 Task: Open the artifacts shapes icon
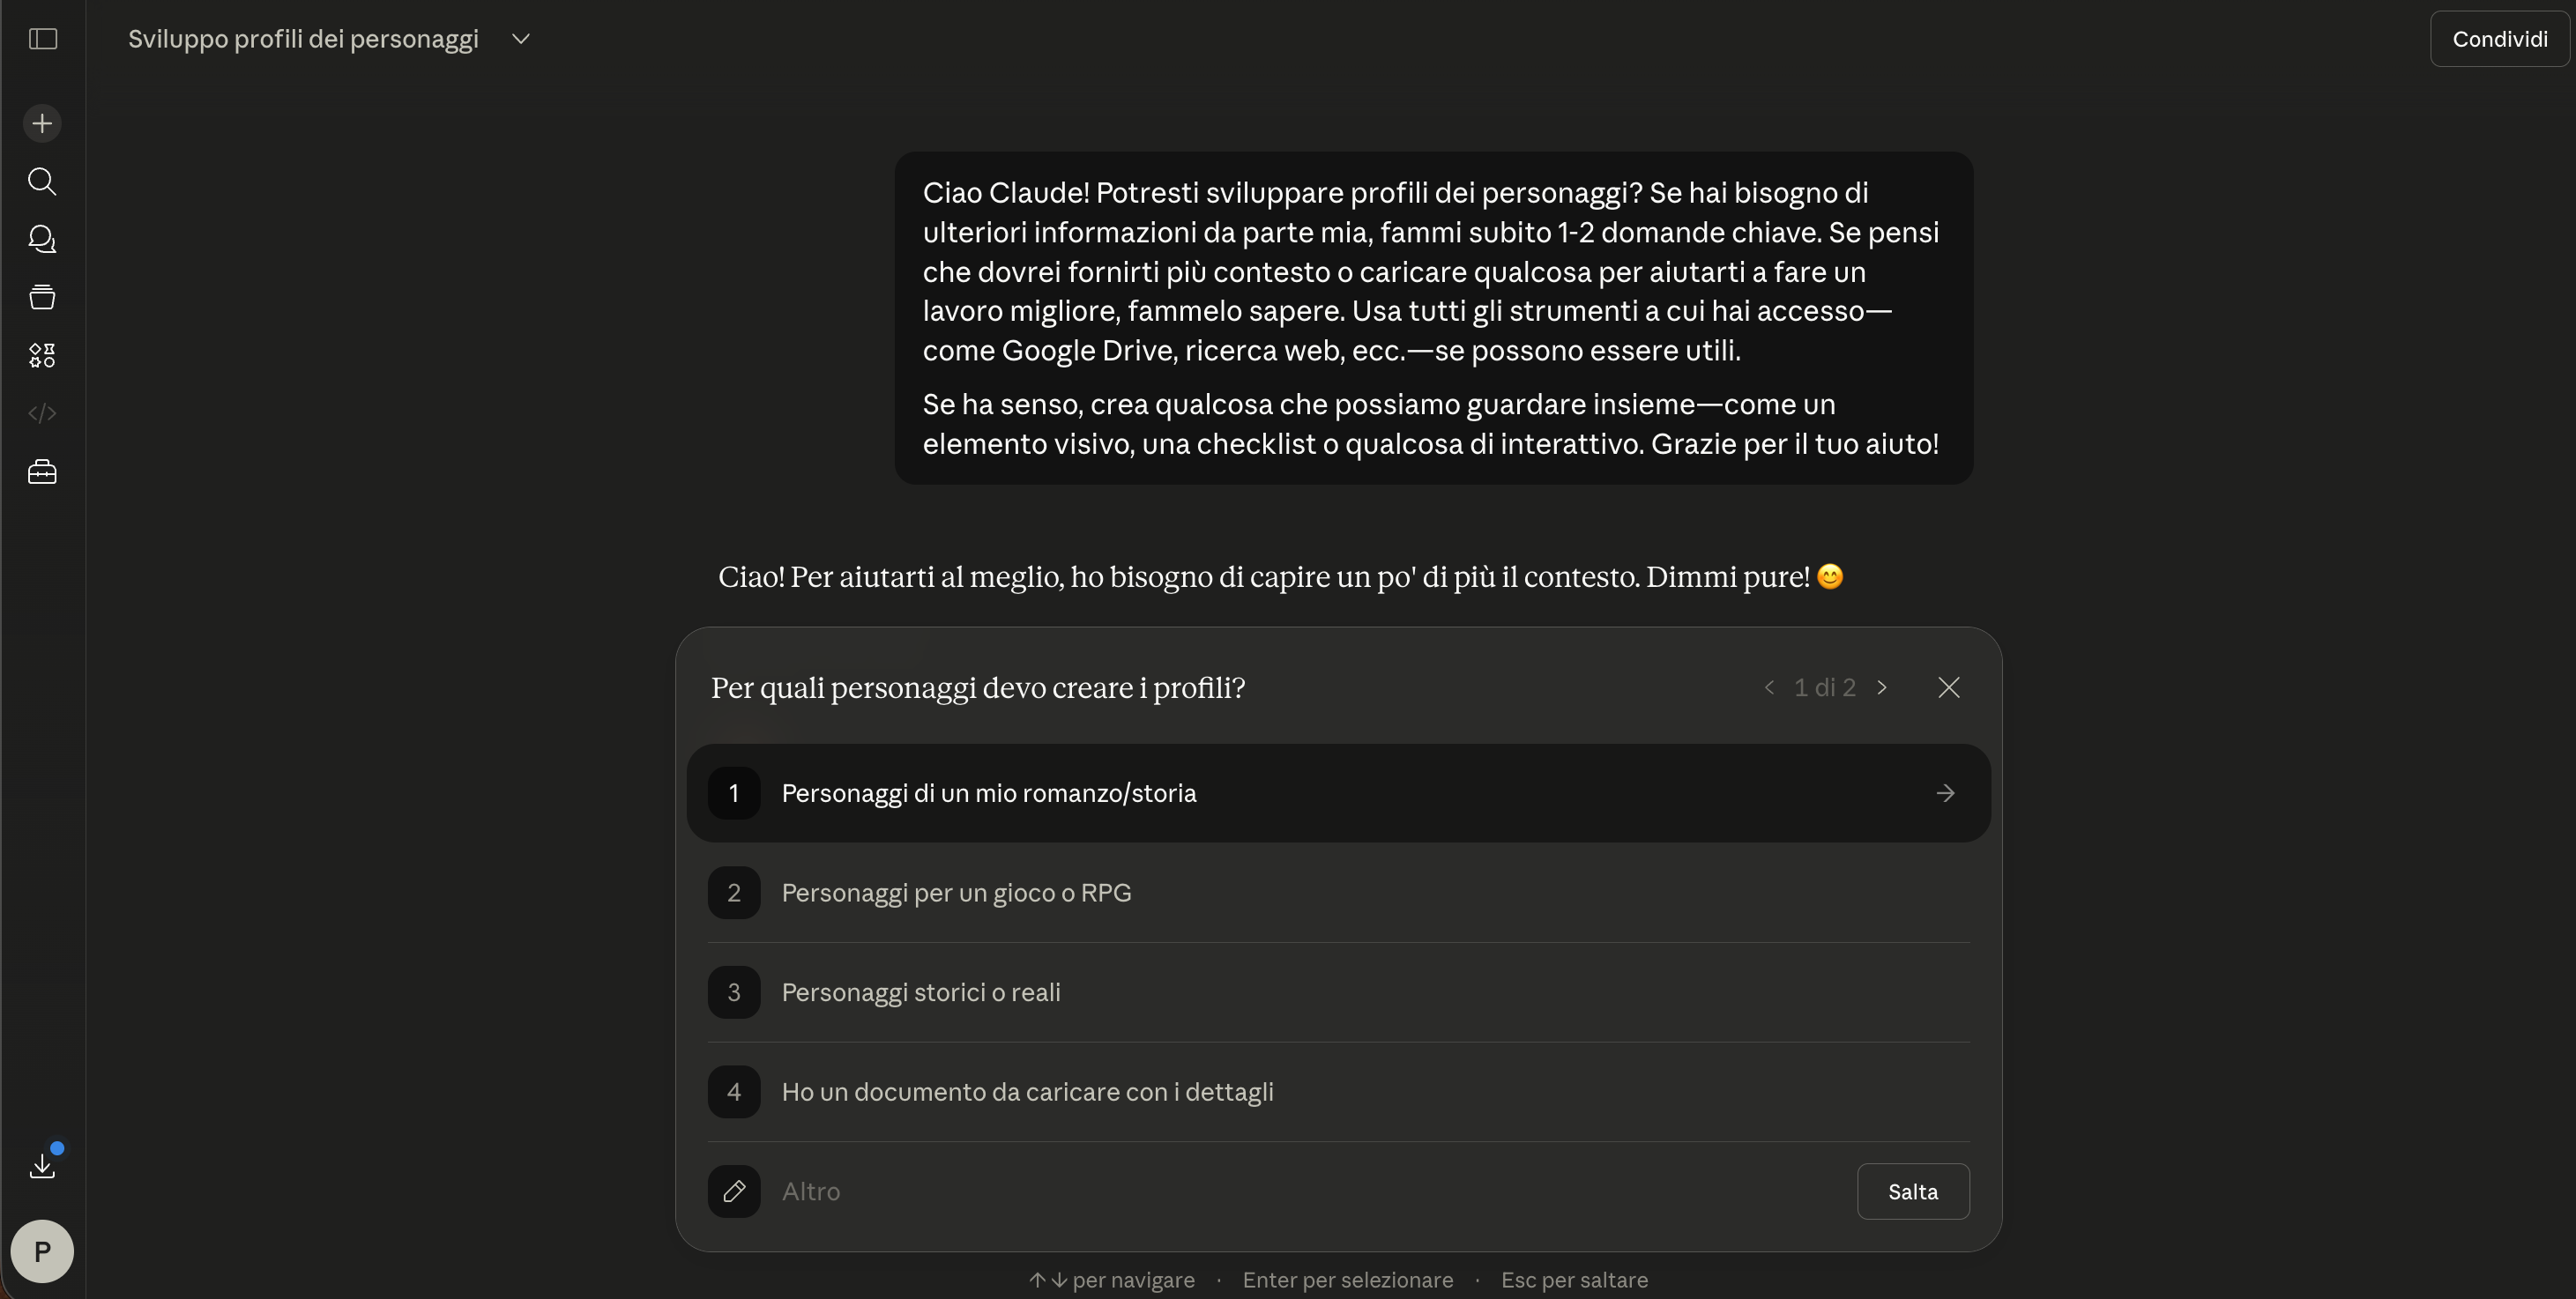coord(42,355)
